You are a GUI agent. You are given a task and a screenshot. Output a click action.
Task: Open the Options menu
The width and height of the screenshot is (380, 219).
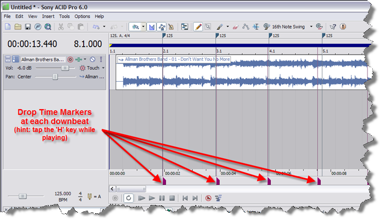pos(82,17)
